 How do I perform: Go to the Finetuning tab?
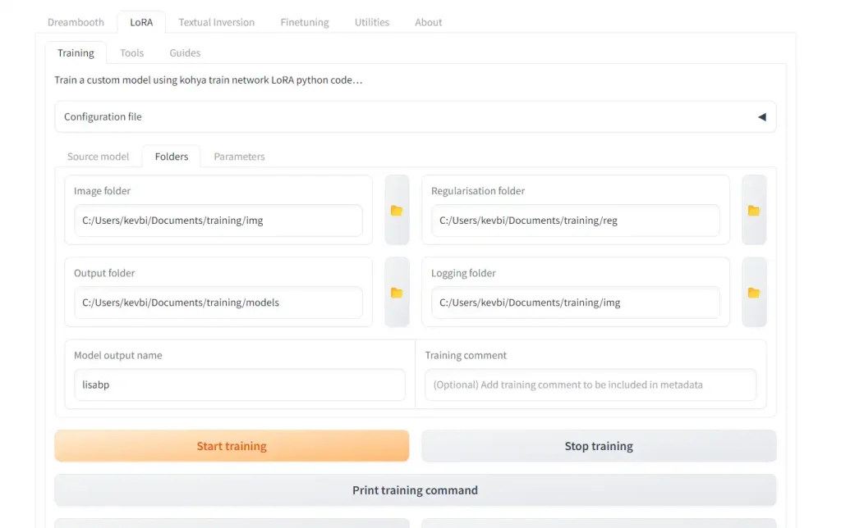click(x=304, y=22)
